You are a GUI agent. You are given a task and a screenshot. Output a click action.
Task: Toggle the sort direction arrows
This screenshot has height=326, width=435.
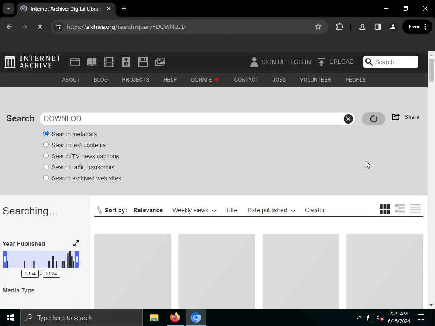point(99,210)
